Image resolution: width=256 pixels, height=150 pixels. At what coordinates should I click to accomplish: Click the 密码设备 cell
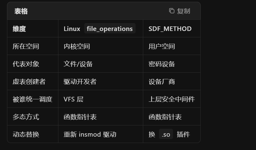click(162, 64)
